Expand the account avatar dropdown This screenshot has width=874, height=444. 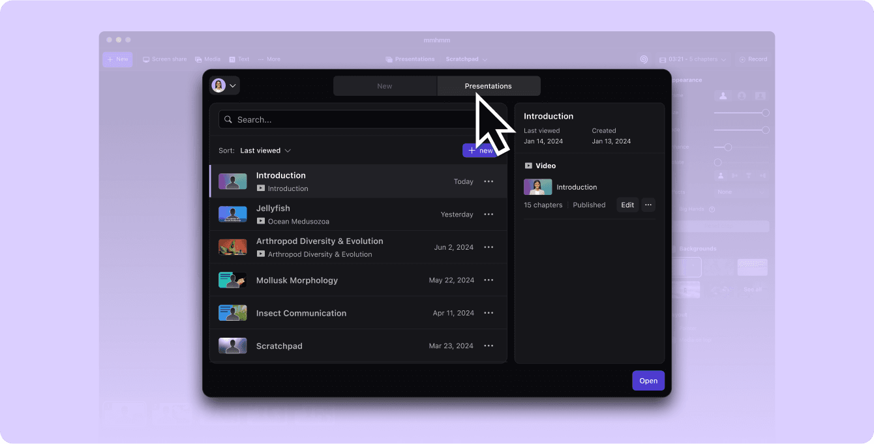224,85
